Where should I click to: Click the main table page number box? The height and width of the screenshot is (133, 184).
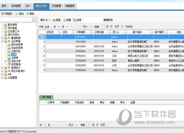coord(103,26)
